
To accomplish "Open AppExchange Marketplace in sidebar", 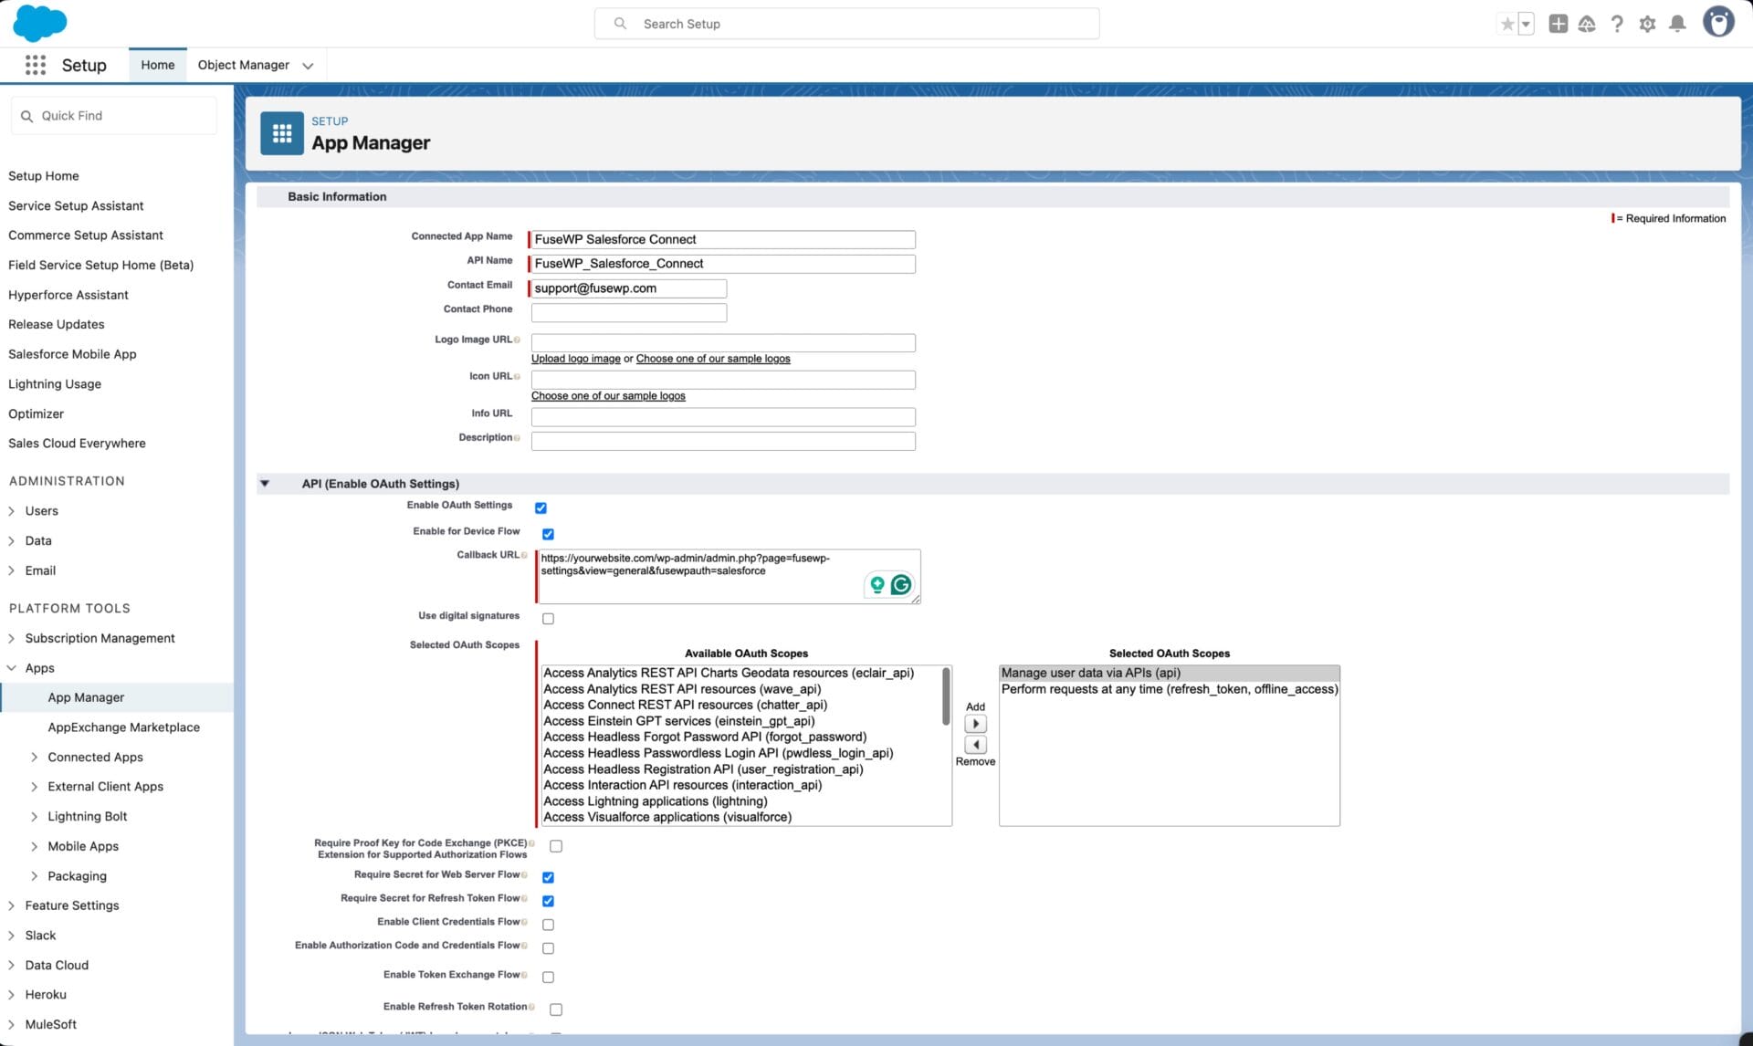I will 123,727.
